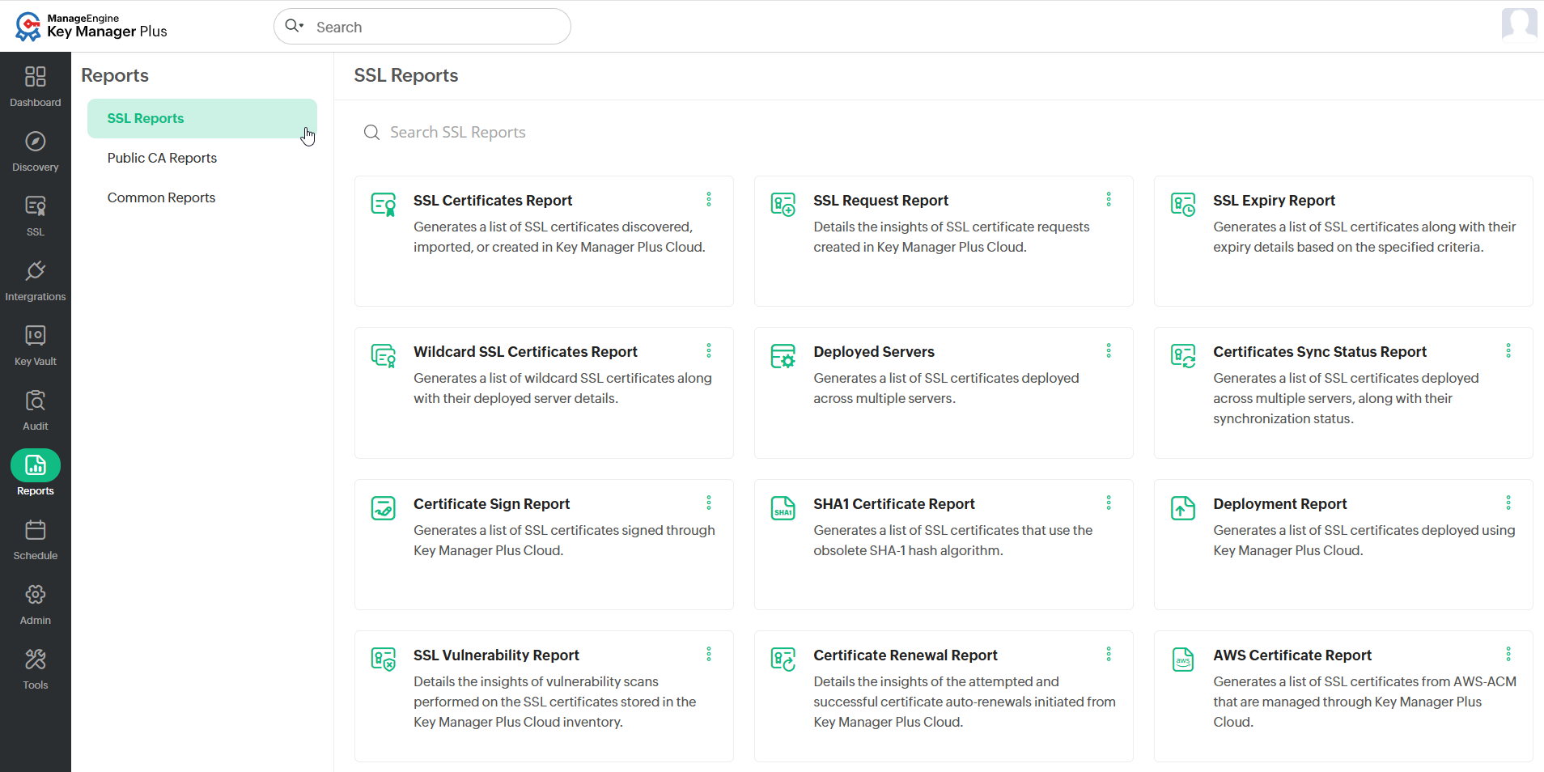Open the Admin gear icon

36,595
